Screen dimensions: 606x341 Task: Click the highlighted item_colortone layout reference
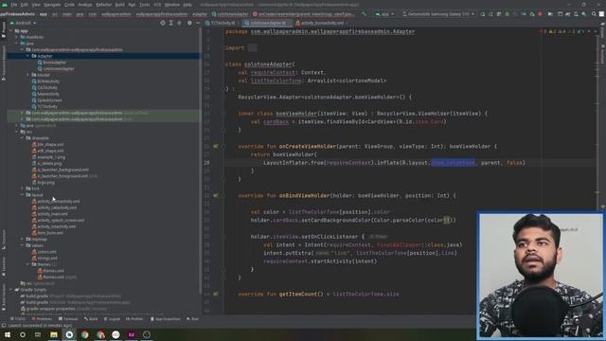click(x=453, y=163)
